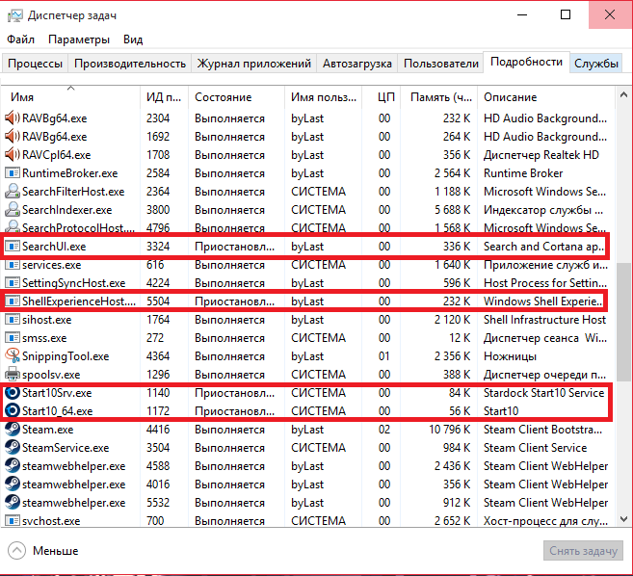Image resolution: width=633 pixels, height=576 pixels.
Task: Select the SteamService.exe icon
Action: click(13, 448)
